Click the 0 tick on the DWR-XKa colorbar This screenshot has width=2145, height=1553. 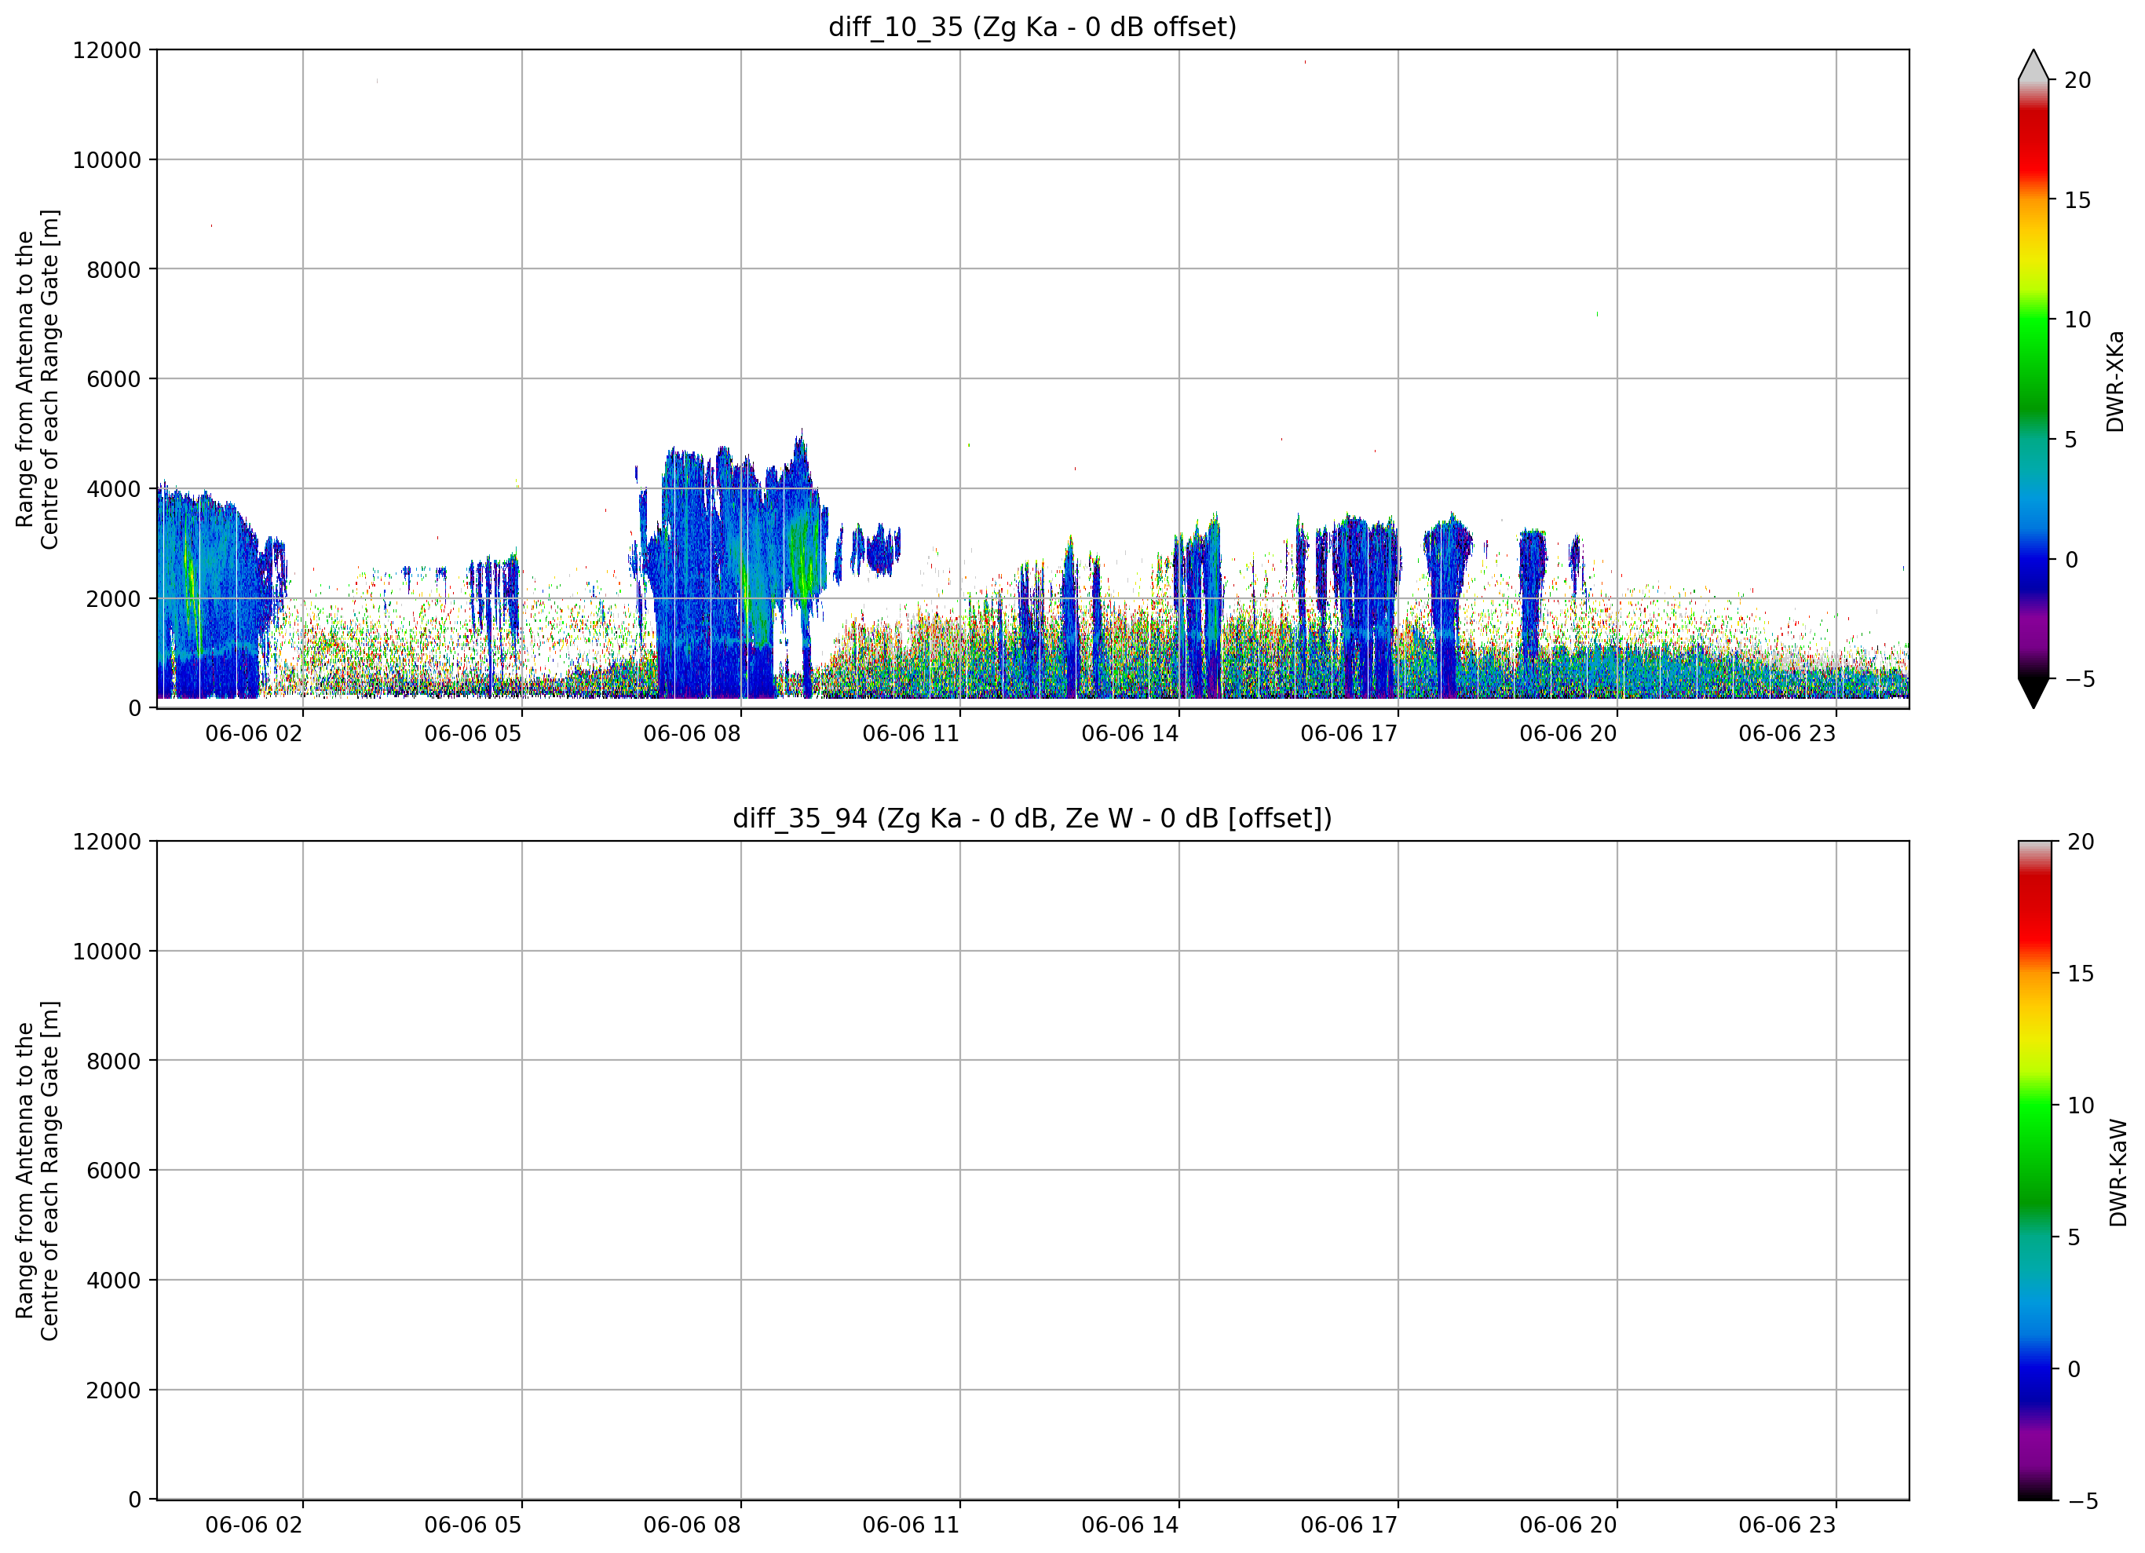2071,560
